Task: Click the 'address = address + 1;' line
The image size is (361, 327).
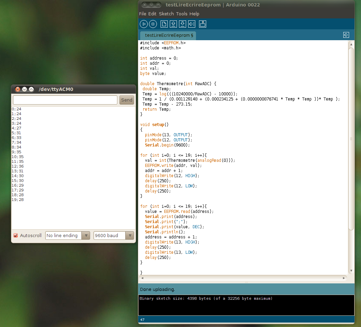Action: (x=171, y=237)
